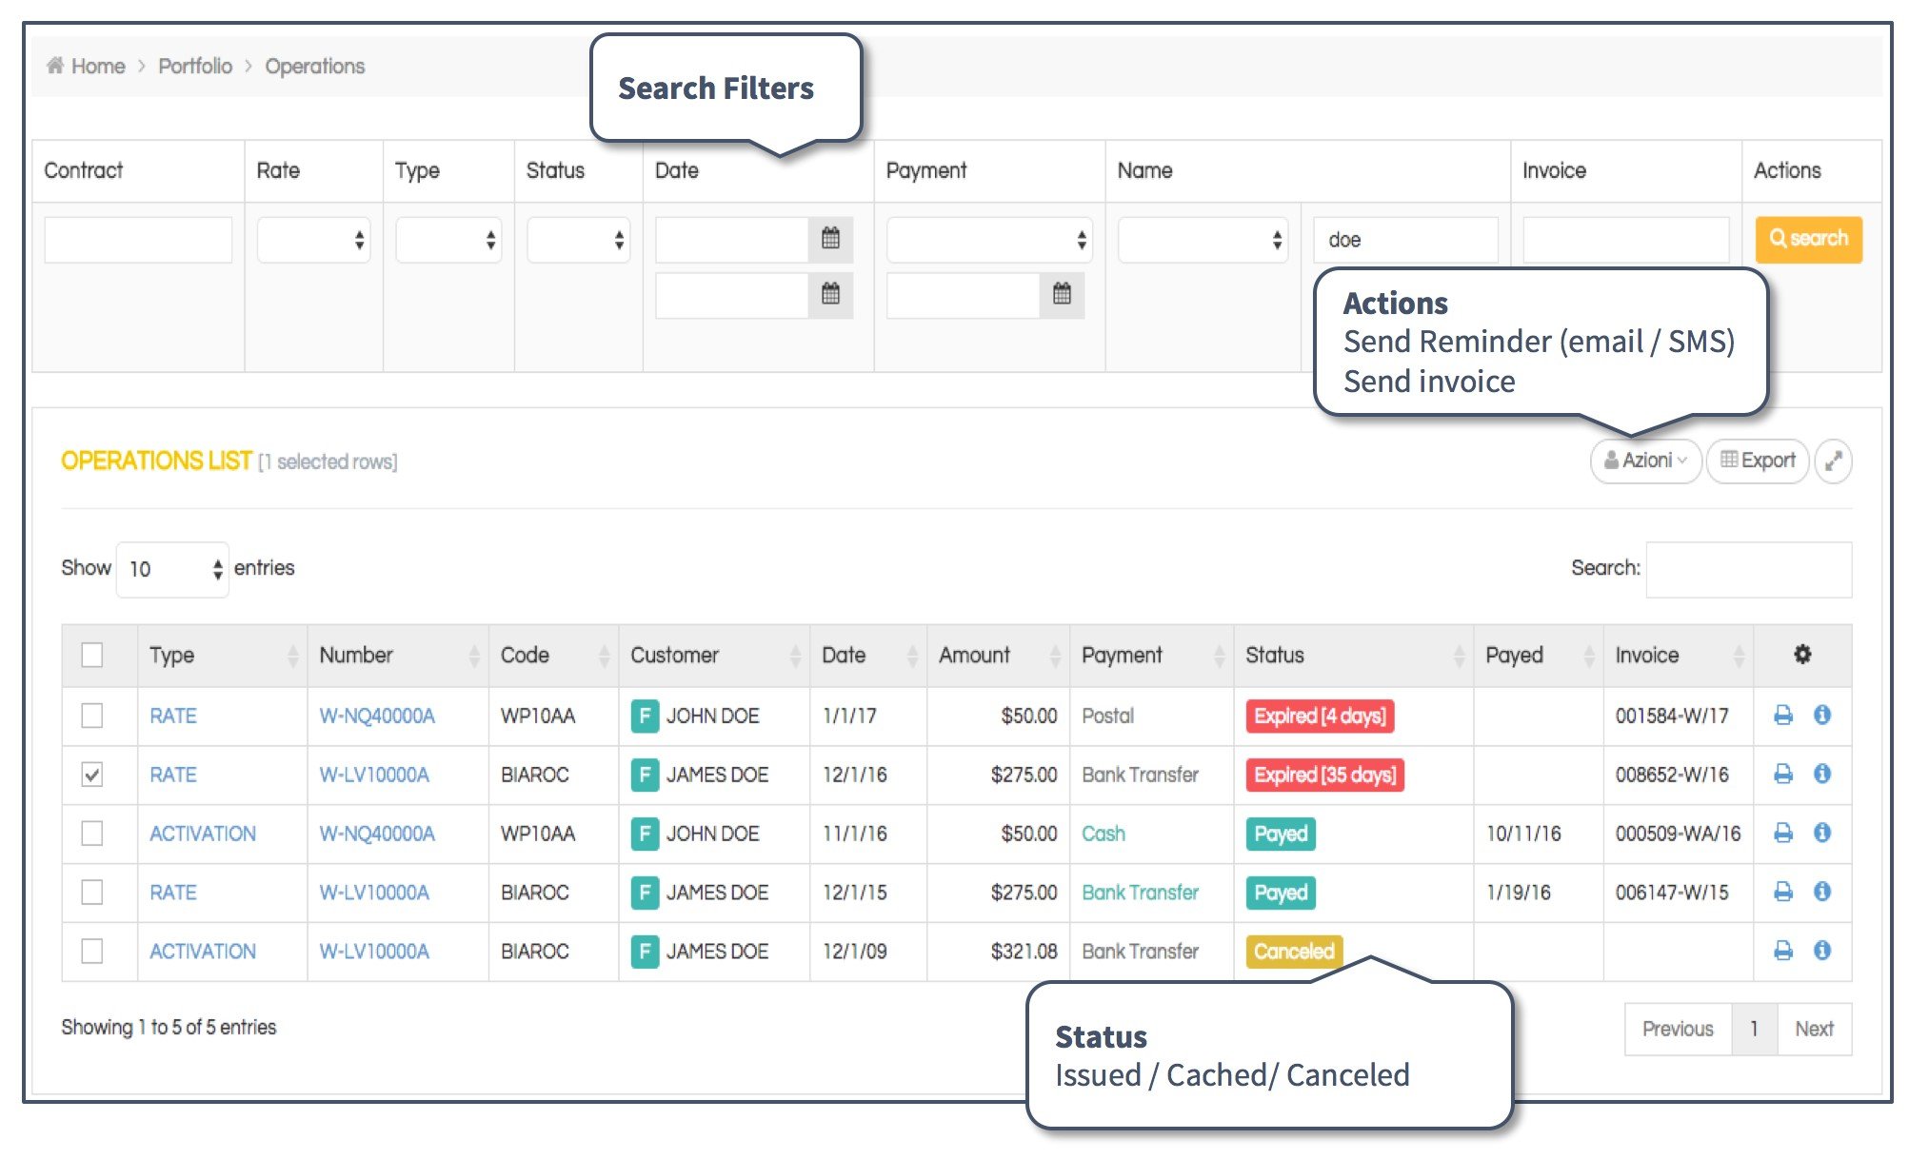Toggle the select-all rows checkbox
Viewport: 1929px width, 1159px height.
(92, 655)
